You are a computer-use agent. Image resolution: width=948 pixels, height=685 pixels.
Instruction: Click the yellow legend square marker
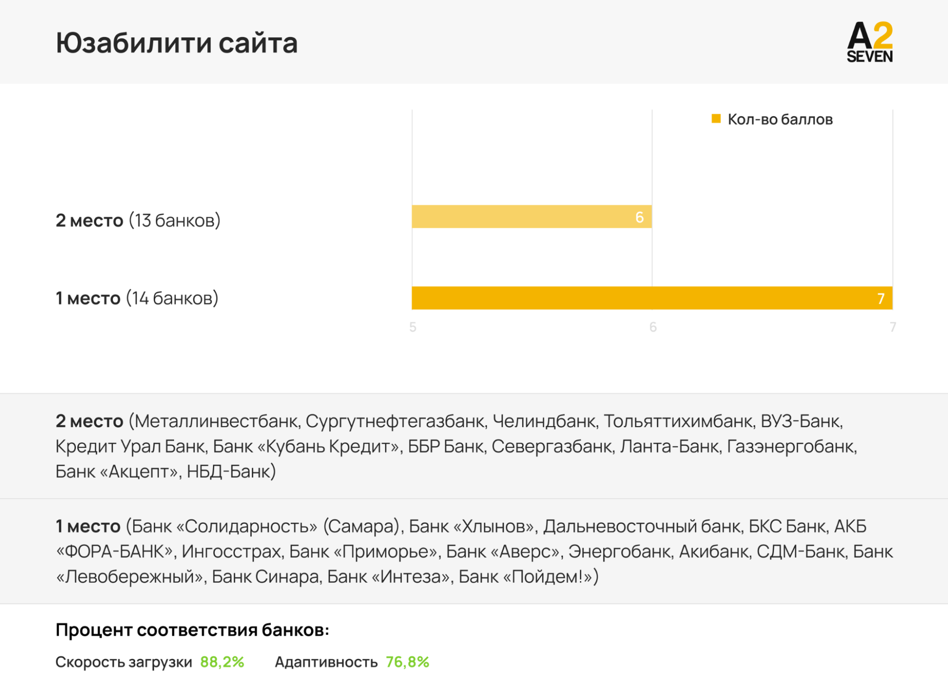tap(716, 119)
